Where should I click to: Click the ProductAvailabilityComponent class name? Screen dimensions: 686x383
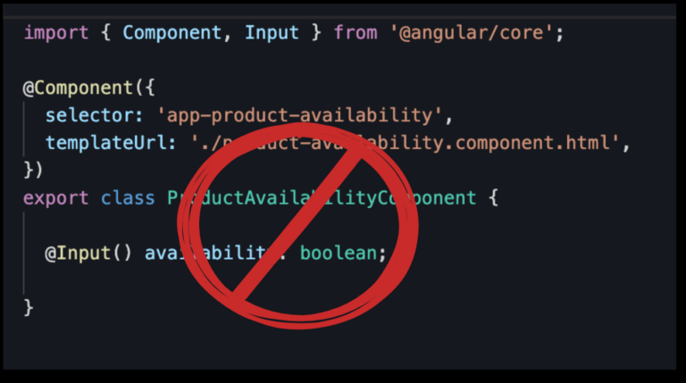(x=322, y=198)
